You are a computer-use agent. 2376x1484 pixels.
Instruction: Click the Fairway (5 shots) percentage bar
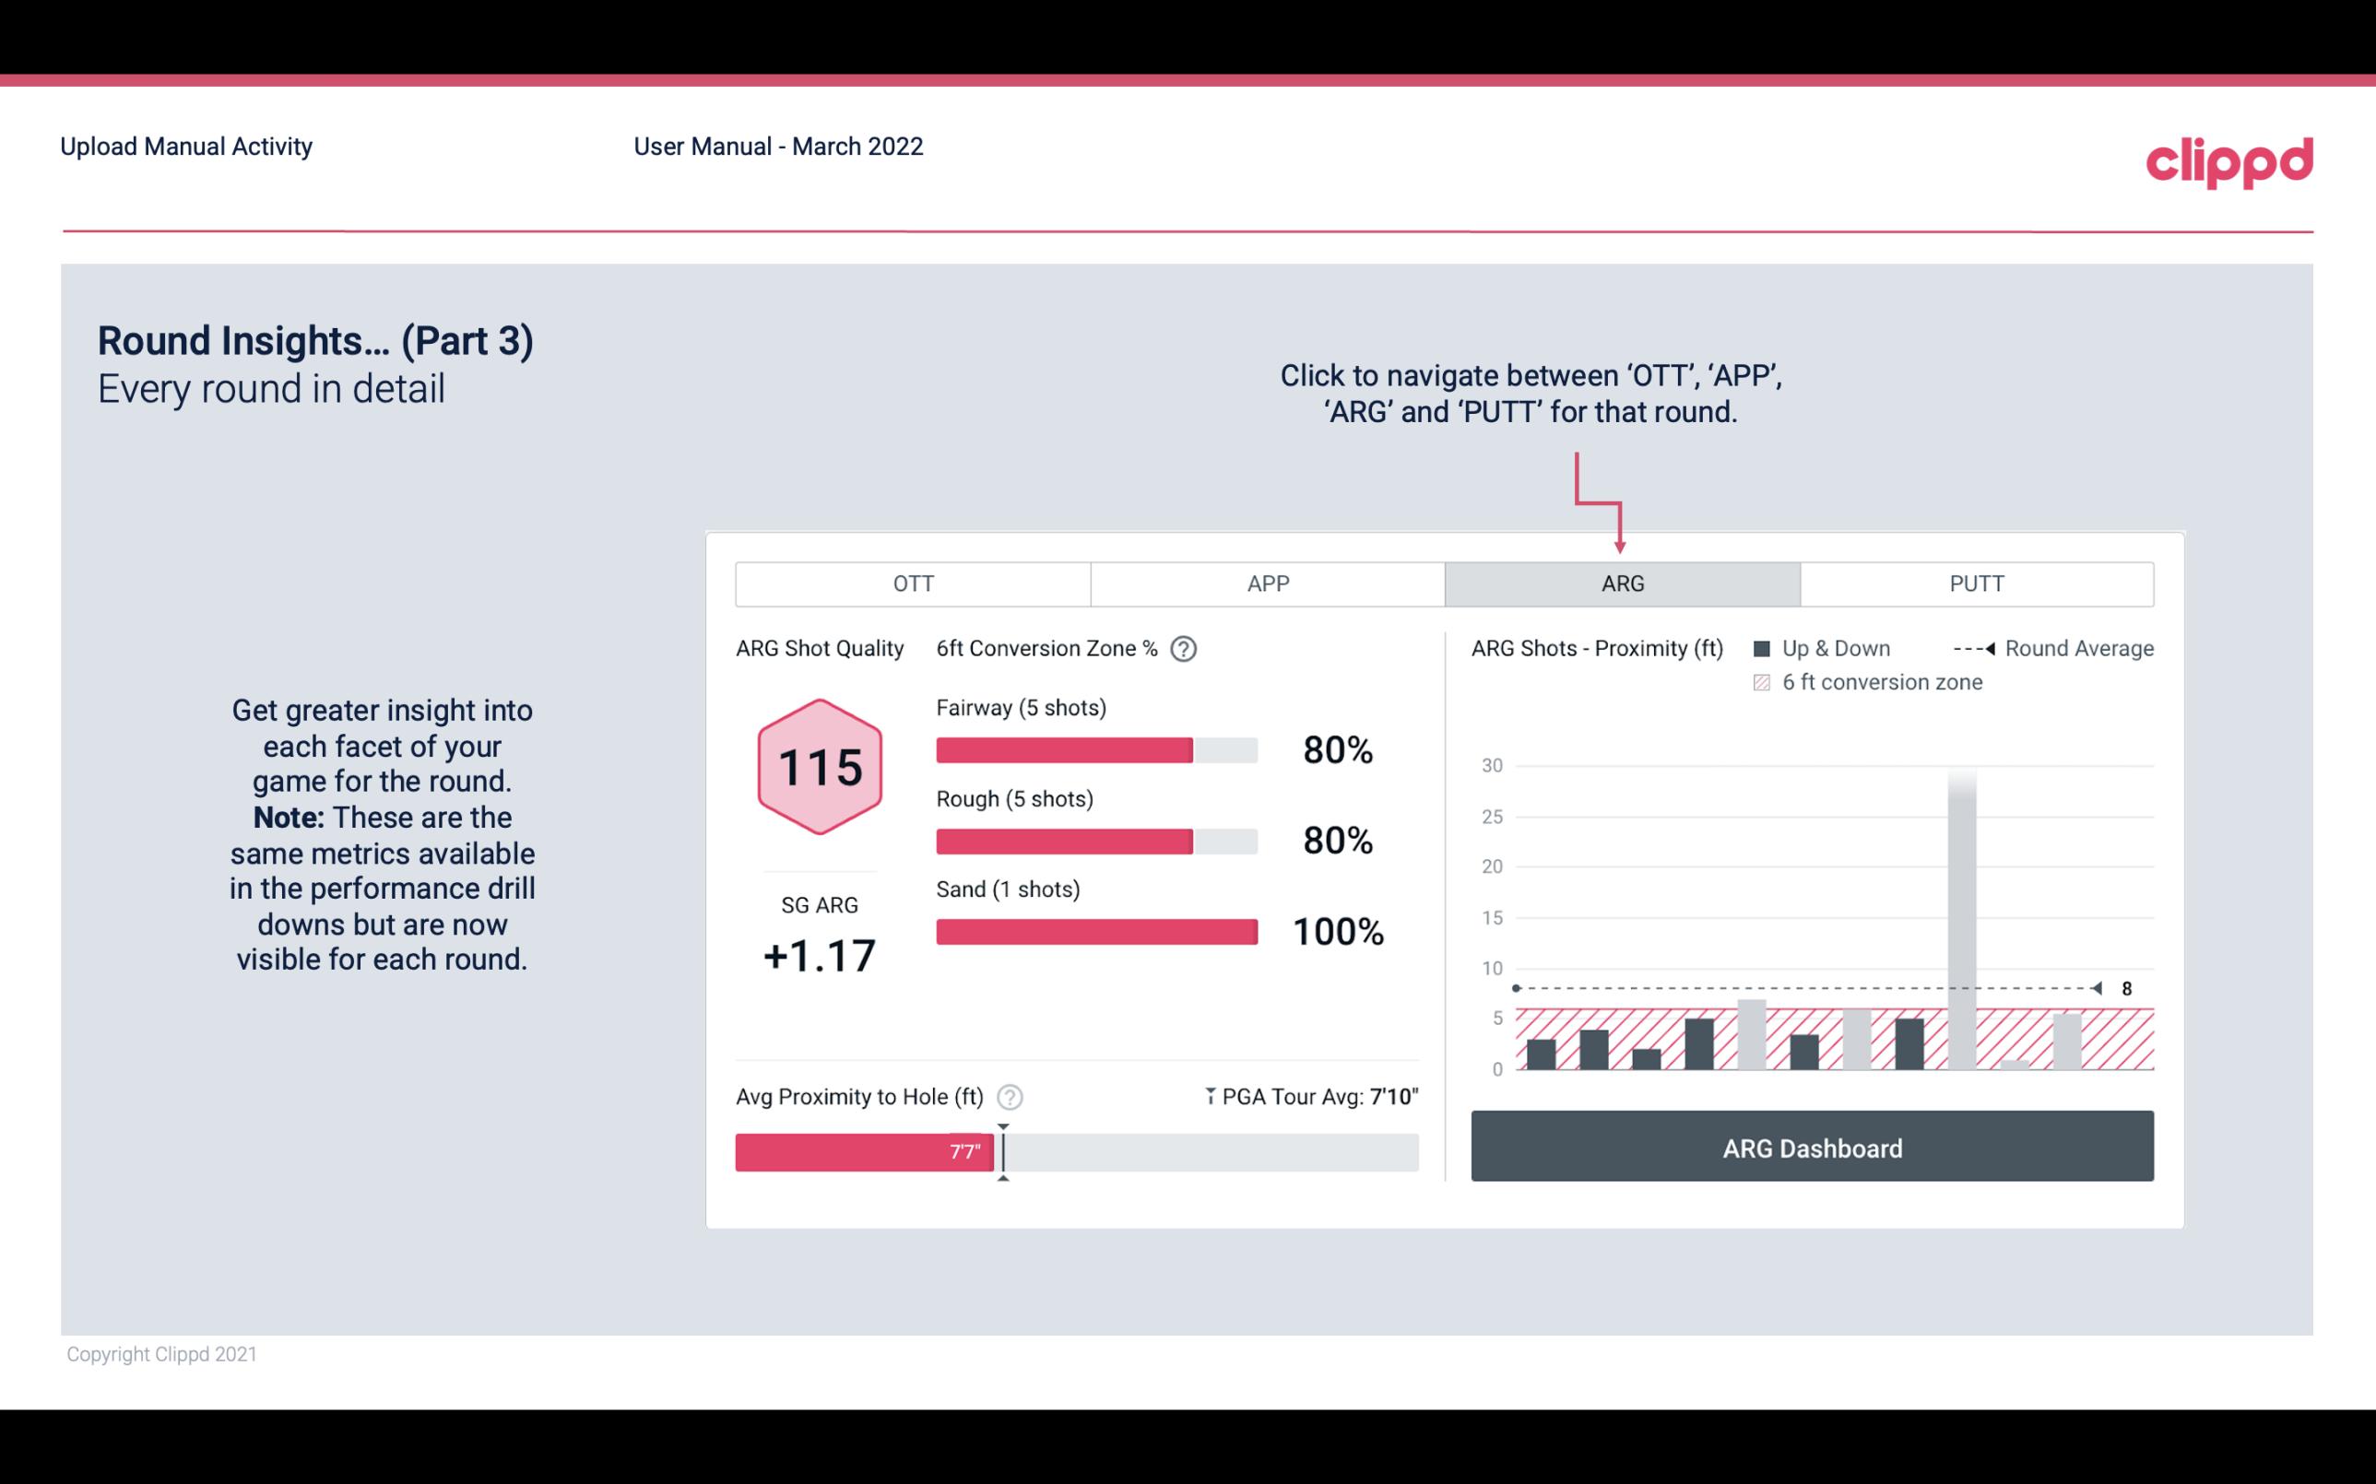pos(1095,748)
